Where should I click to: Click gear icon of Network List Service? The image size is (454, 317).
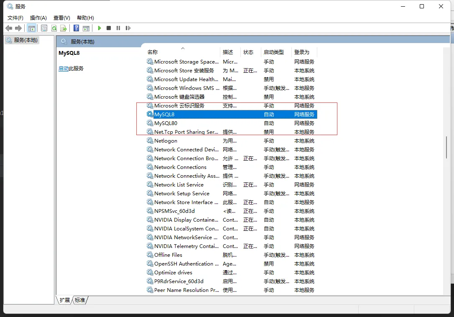[150, 184]
